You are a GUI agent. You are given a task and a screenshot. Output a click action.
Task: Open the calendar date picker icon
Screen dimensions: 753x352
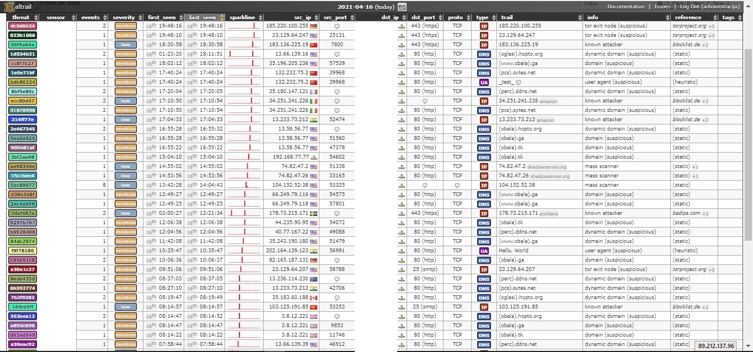point(402,7)
